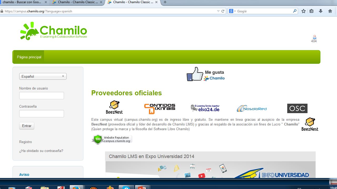
Task: Open the elsa24.de provider logo
Action: click(x=205, y=108)
